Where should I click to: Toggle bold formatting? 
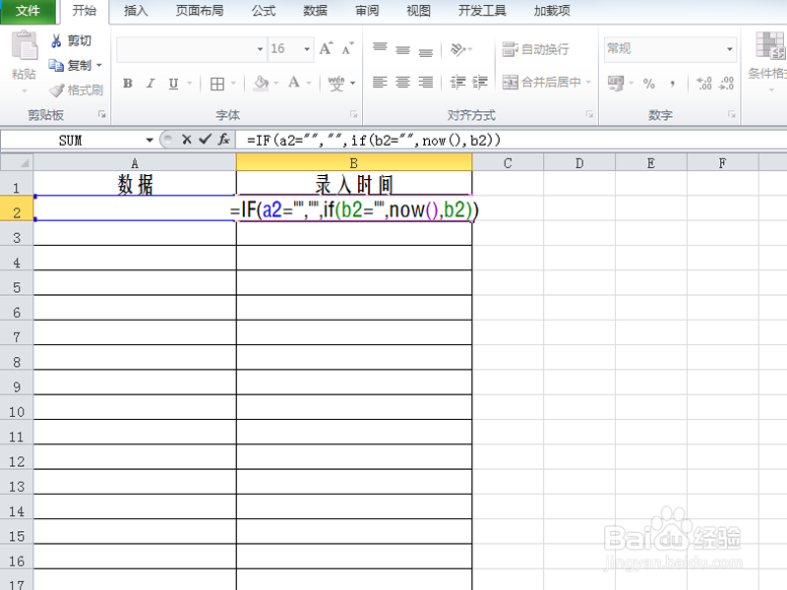pos(128,84)
